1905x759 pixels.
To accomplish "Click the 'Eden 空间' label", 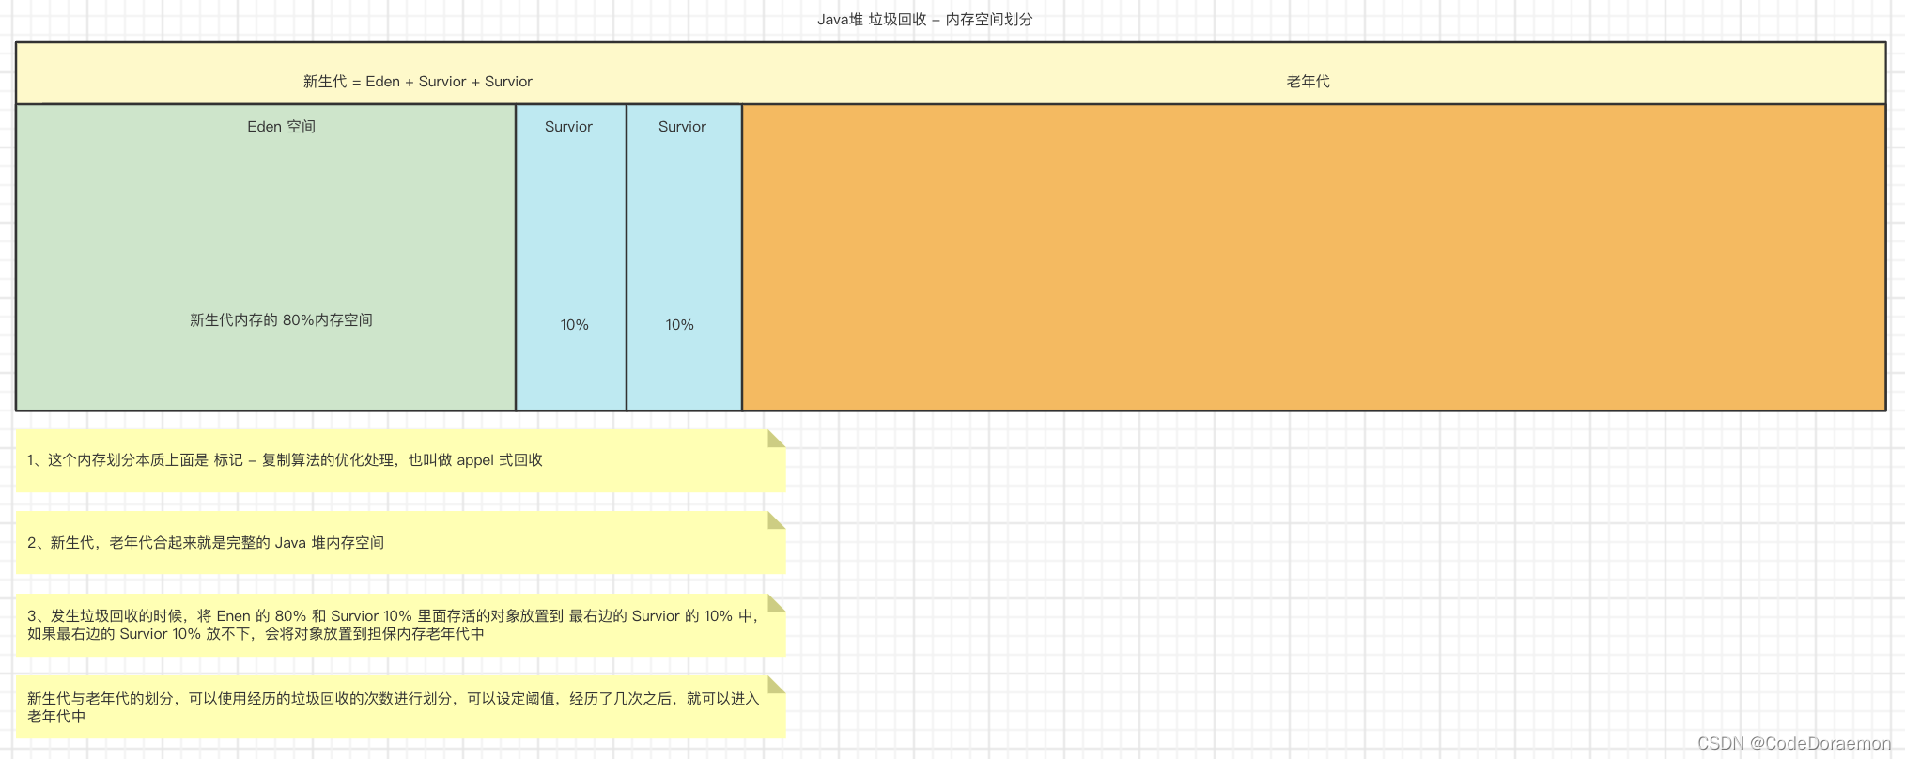I will pos(282,127).
